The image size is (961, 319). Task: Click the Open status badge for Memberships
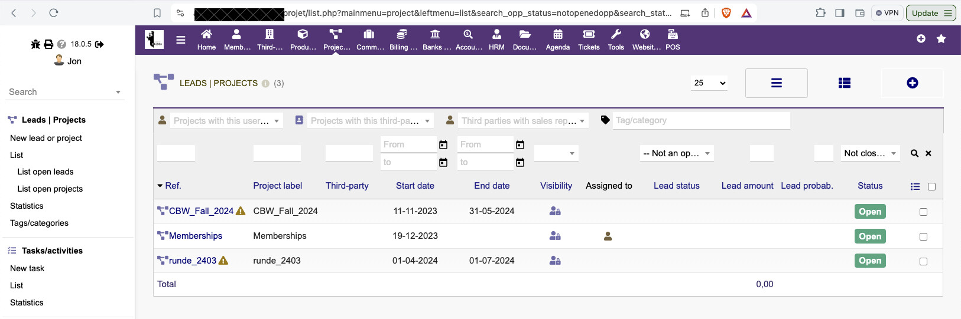(870, 236)
